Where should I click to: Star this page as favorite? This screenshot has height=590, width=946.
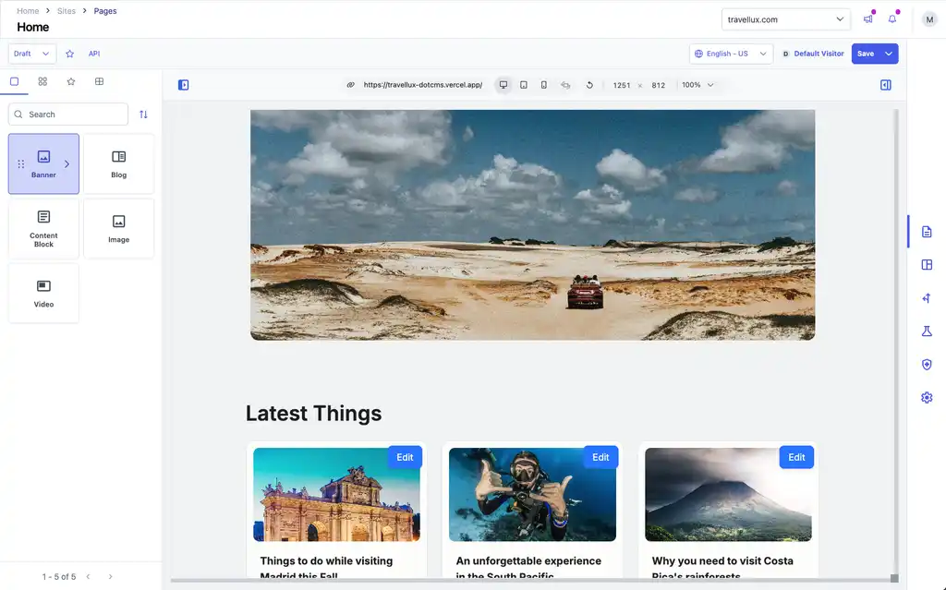[x=70, y=54]
